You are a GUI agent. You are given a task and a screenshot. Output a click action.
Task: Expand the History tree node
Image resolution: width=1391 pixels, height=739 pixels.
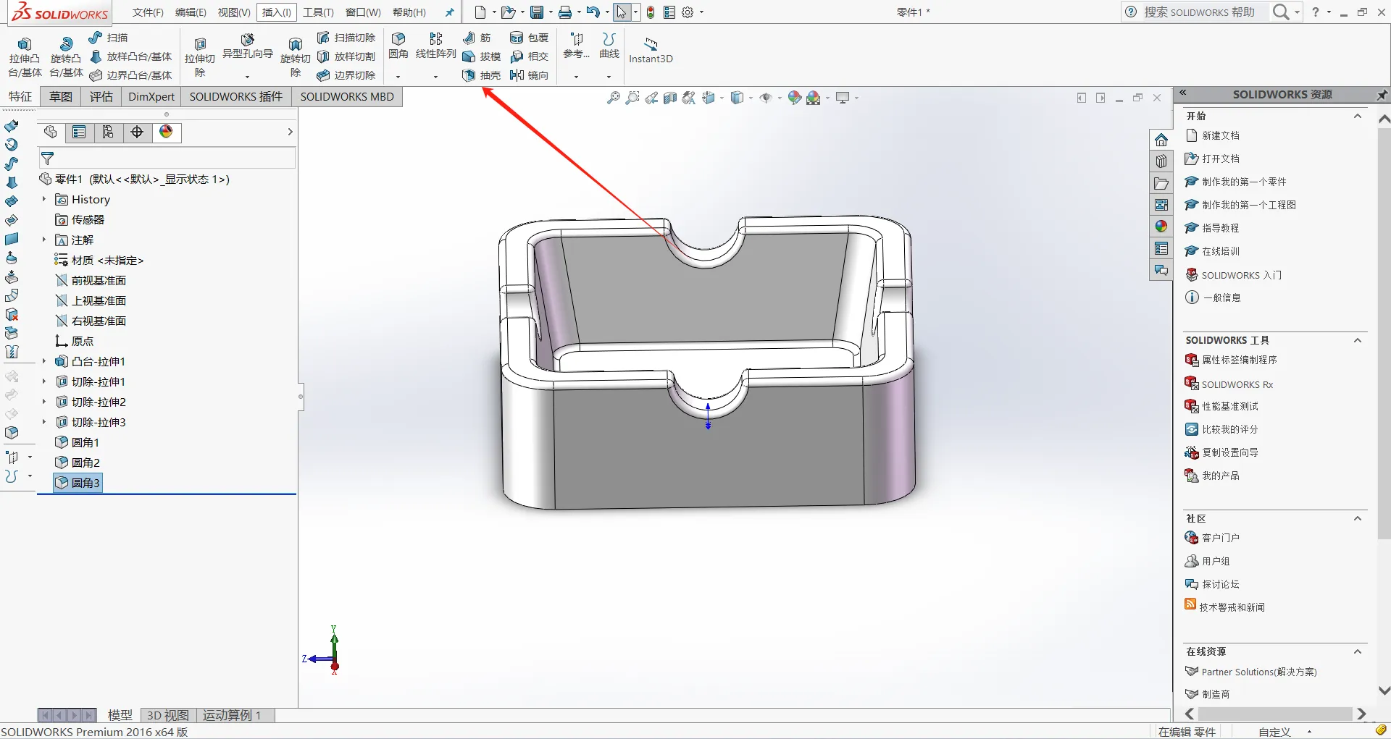[x=44, y=199]
